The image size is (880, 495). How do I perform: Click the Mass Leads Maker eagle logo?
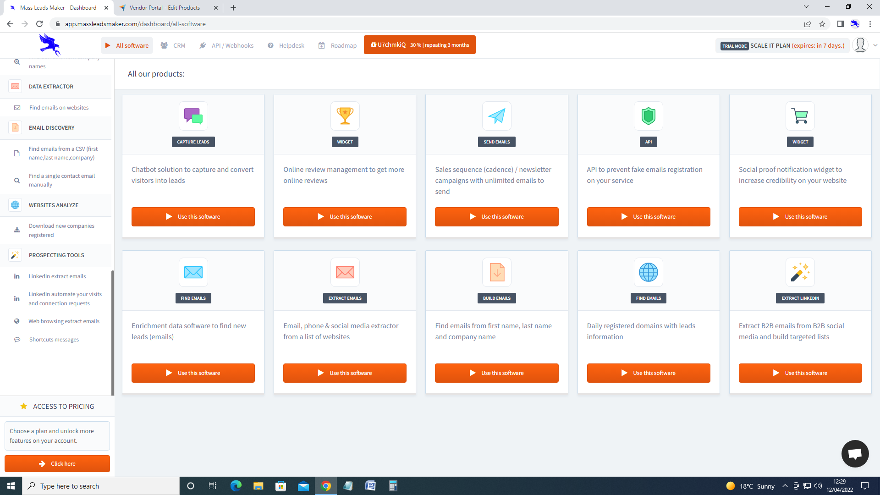pos(49,44)
